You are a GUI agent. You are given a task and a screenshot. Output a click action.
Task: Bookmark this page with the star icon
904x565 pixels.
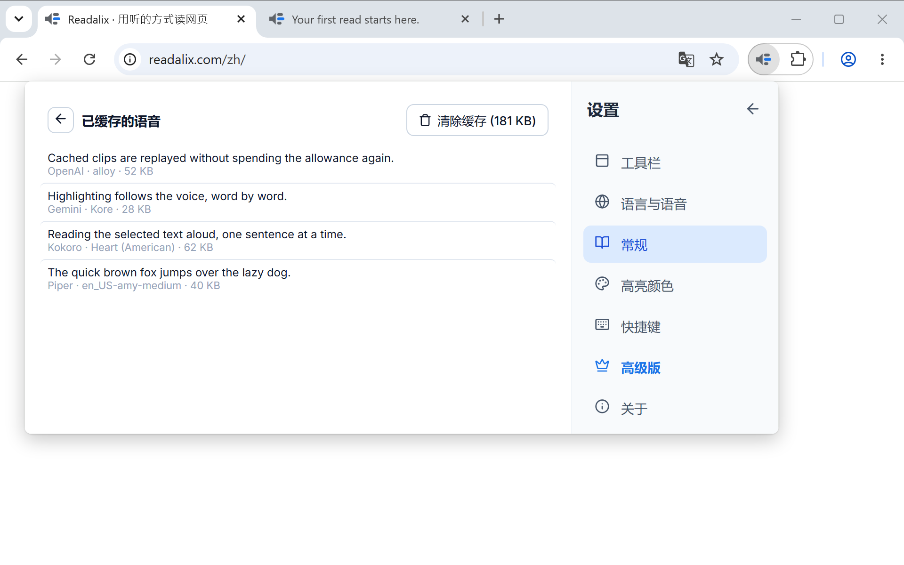(x=717, y=59)
